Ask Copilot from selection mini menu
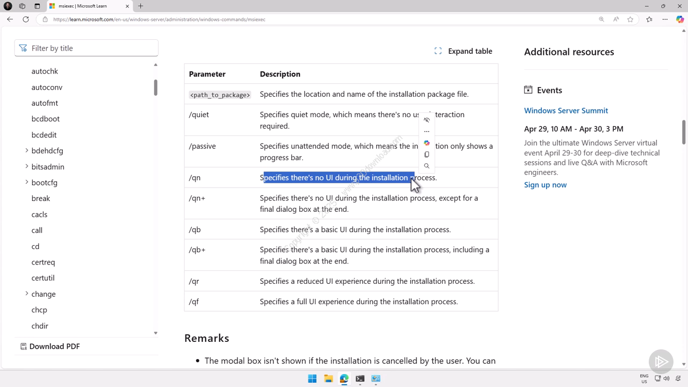688x387 pixels. (x=427, y=143)
